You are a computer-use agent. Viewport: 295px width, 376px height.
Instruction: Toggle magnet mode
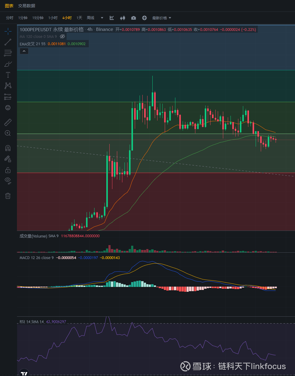[8, 148]
